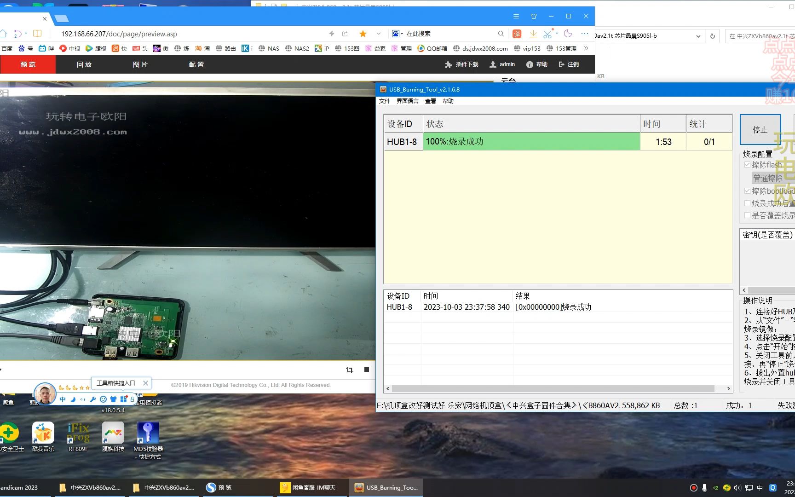Open the MD5校验器 desktop shortcut
The width and height of the screenshot is (795, 497).
coord(148,440)
